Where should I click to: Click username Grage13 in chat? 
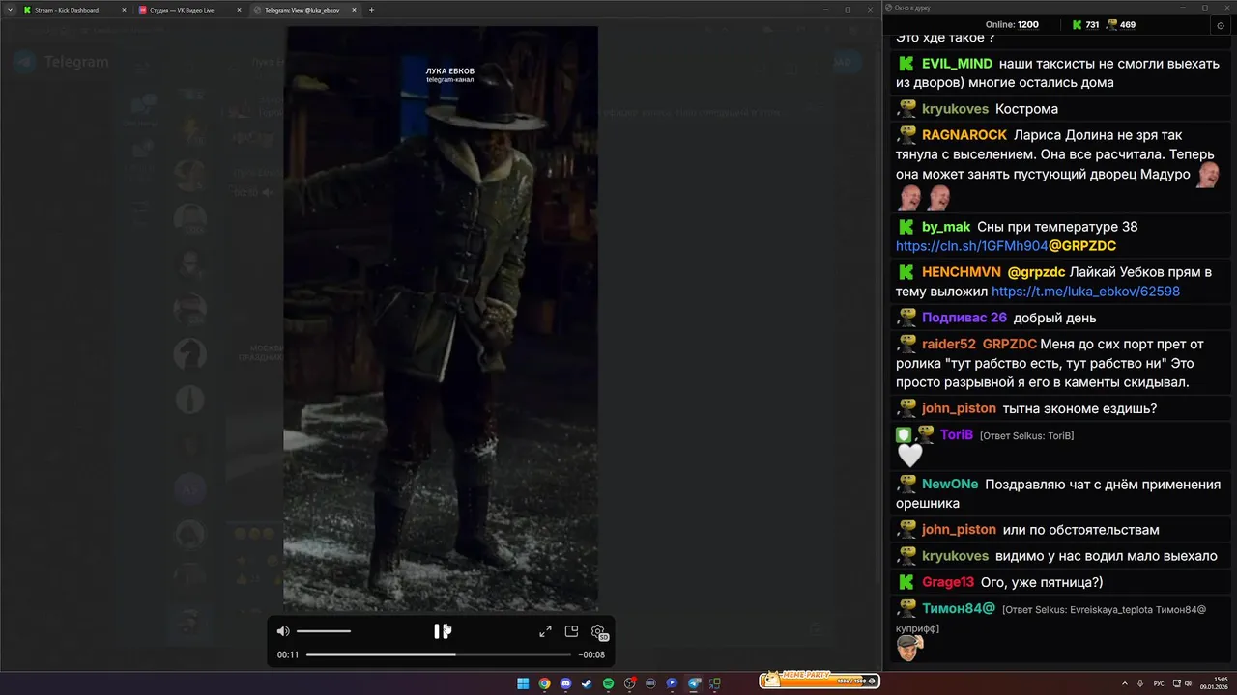coord(948,582)
